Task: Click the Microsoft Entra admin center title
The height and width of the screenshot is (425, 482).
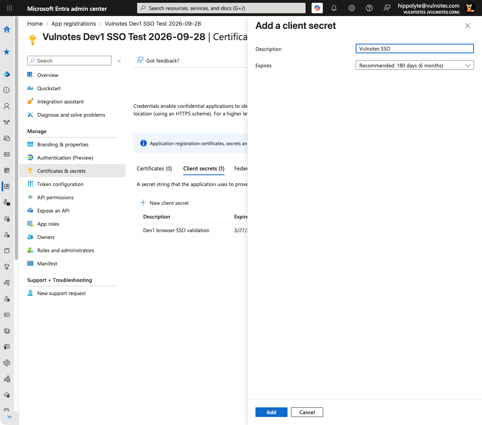Action: [67, 8]
